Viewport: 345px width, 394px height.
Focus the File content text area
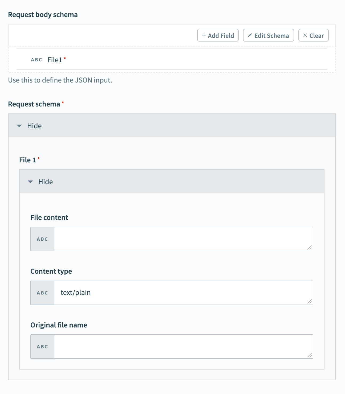[183, 239]
